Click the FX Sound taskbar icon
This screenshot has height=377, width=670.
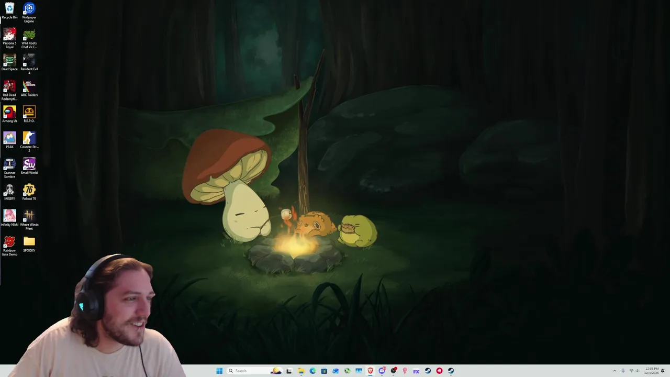pyautogui.click(x=416, y=371)
